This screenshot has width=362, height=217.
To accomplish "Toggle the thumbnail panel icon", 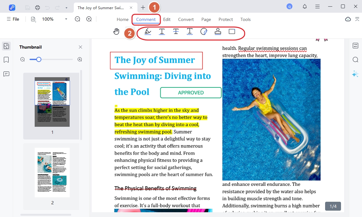I will tap(6, 46).
